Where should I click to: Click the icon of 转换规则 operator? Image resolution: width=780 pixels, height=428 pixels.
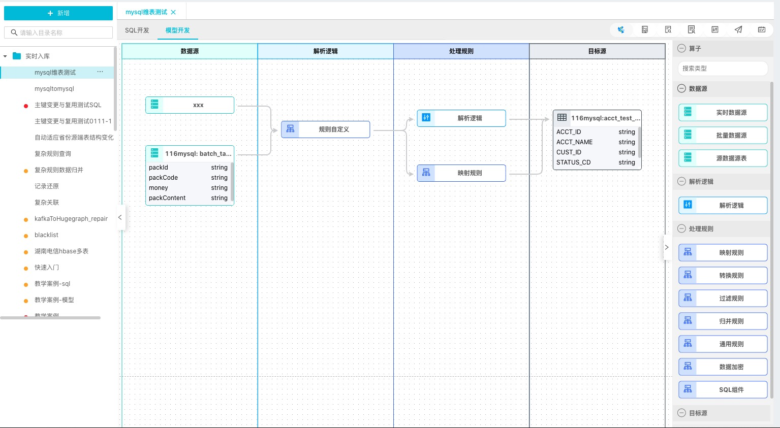pos(688,275)
